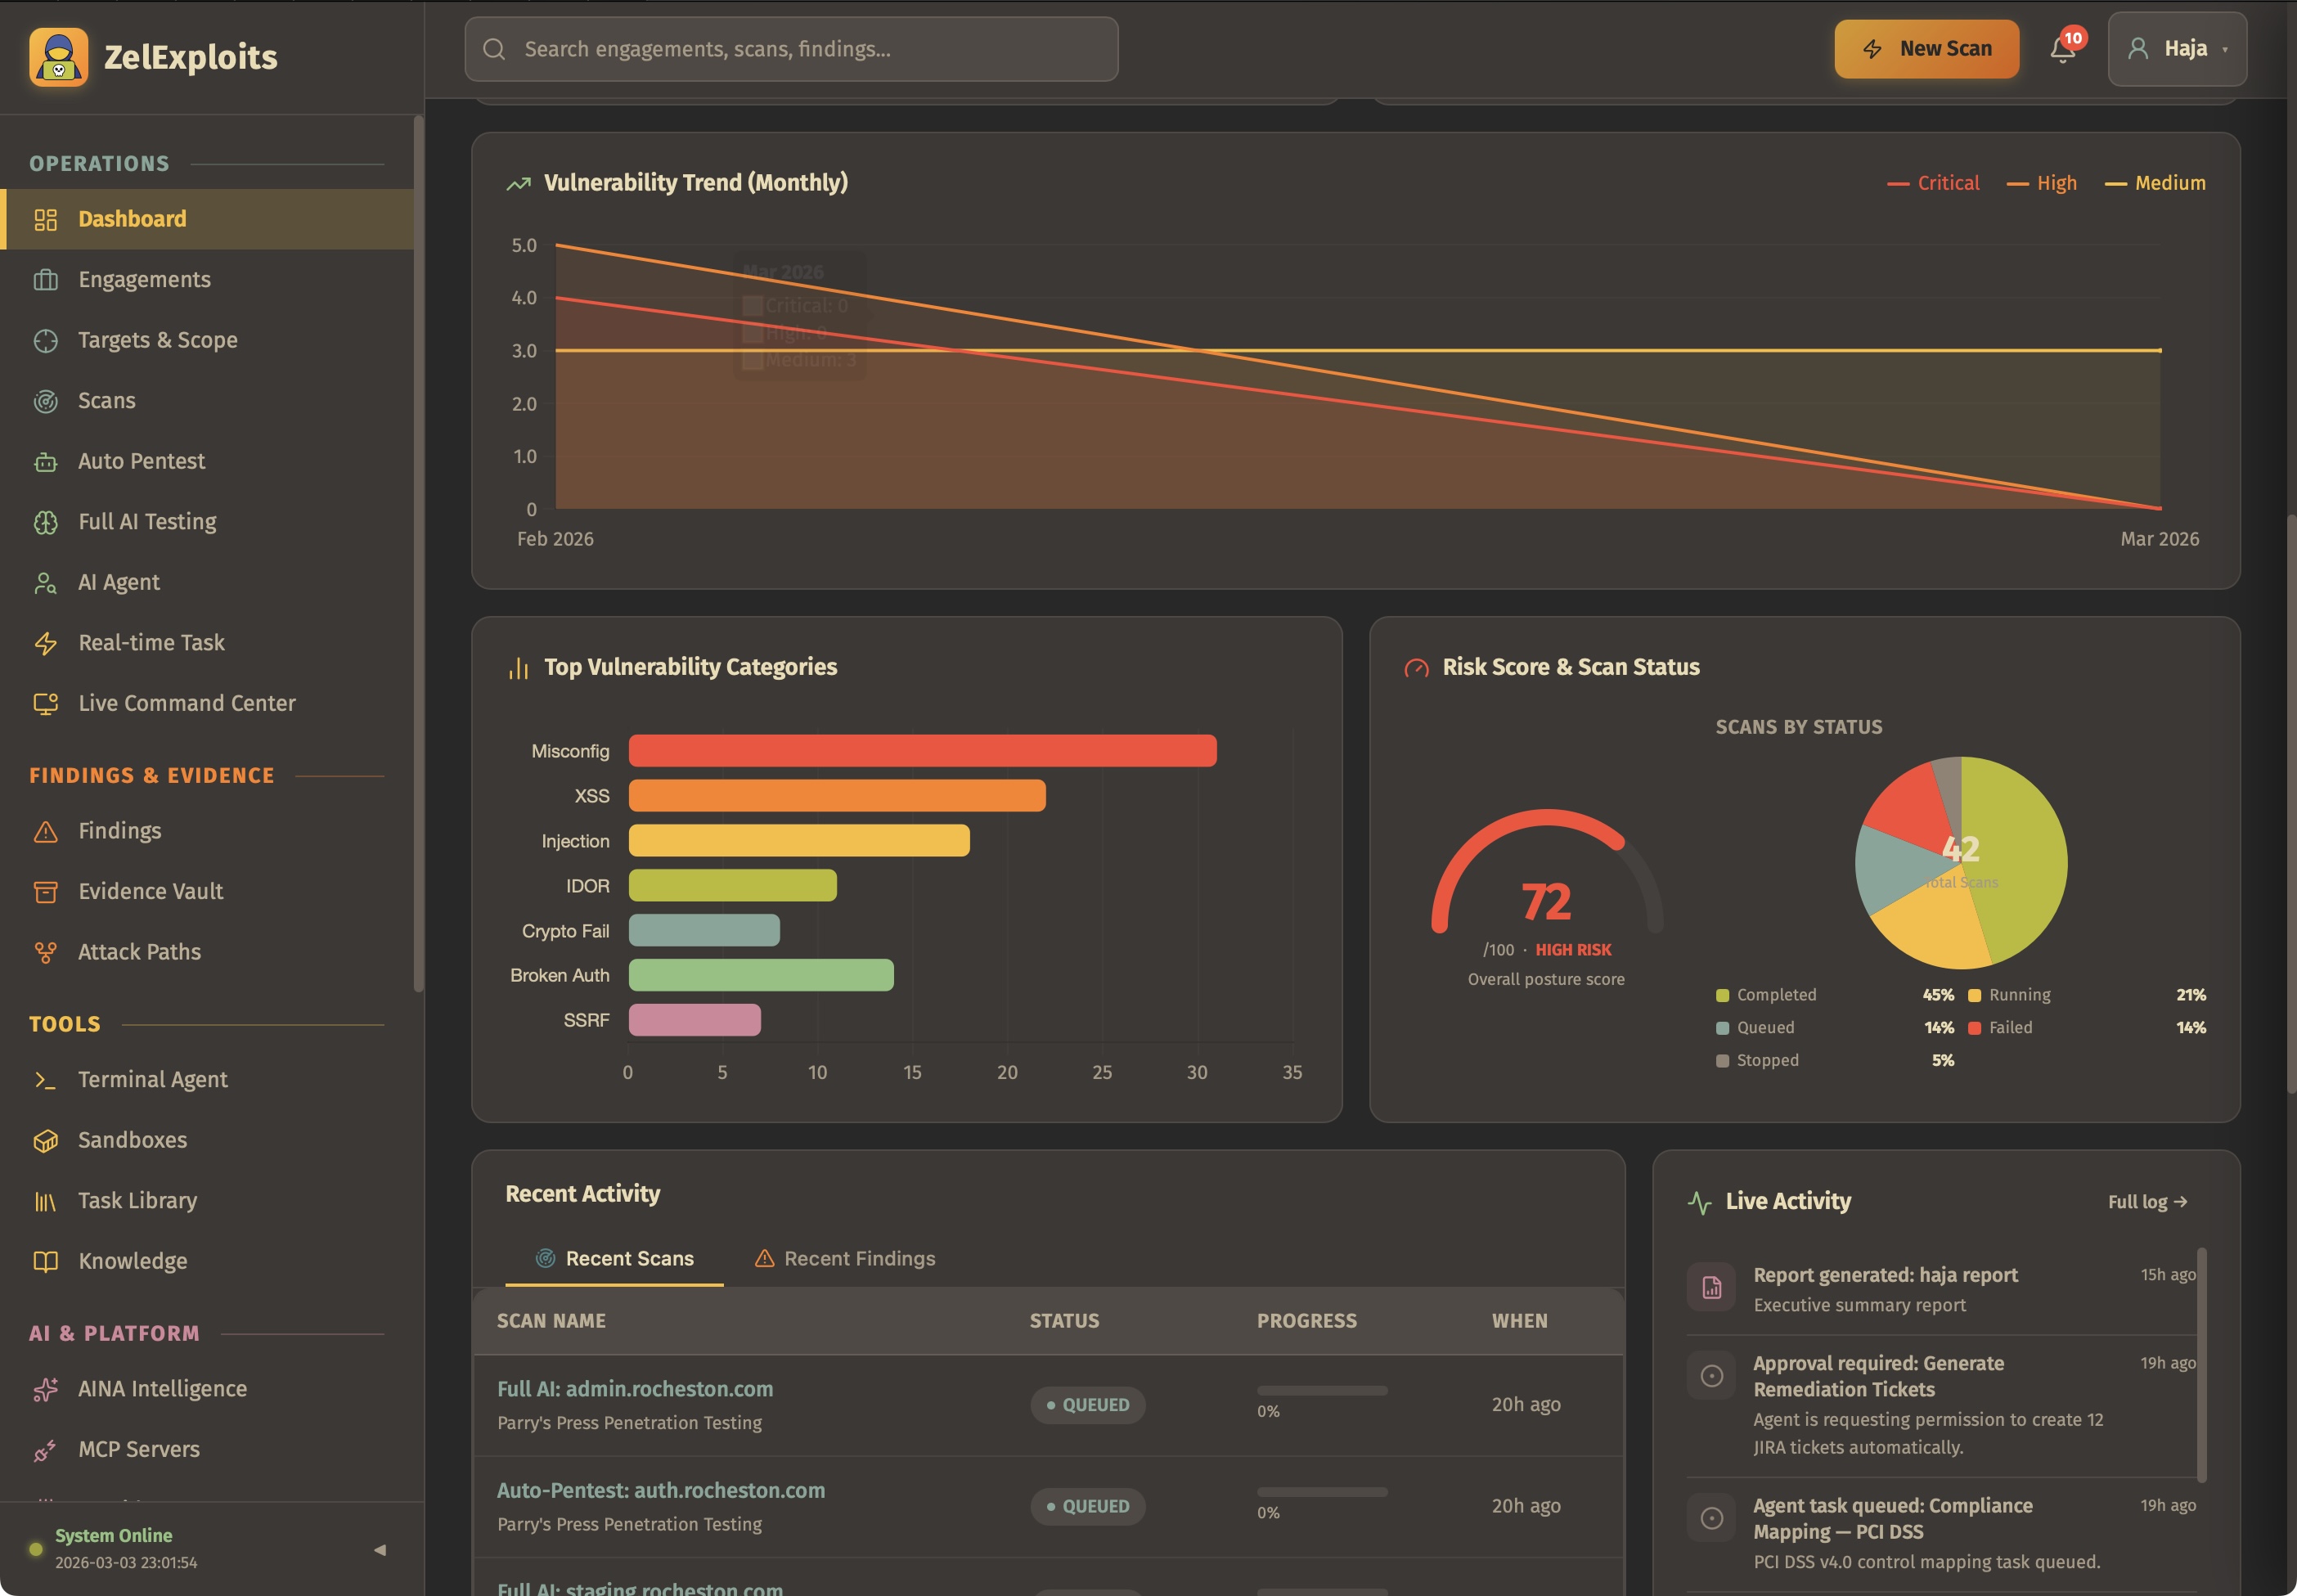Toggle the High series in the trend legend

tap(2040, 183)
